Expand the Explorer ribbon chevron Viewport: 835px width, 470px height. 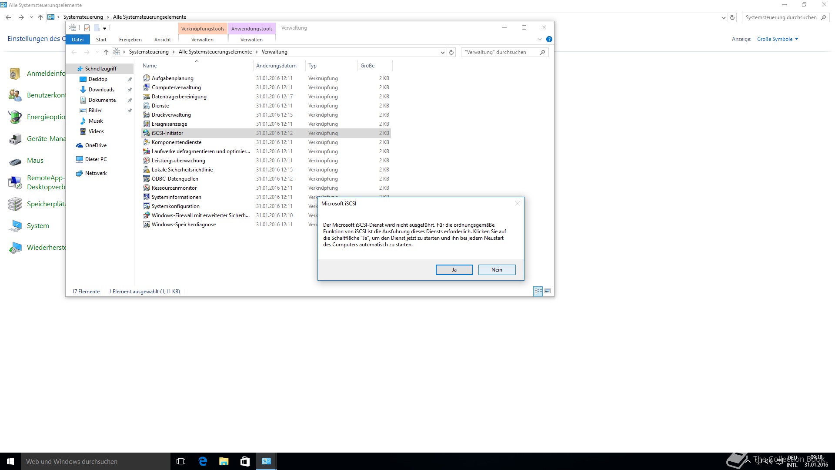[540, 39]
